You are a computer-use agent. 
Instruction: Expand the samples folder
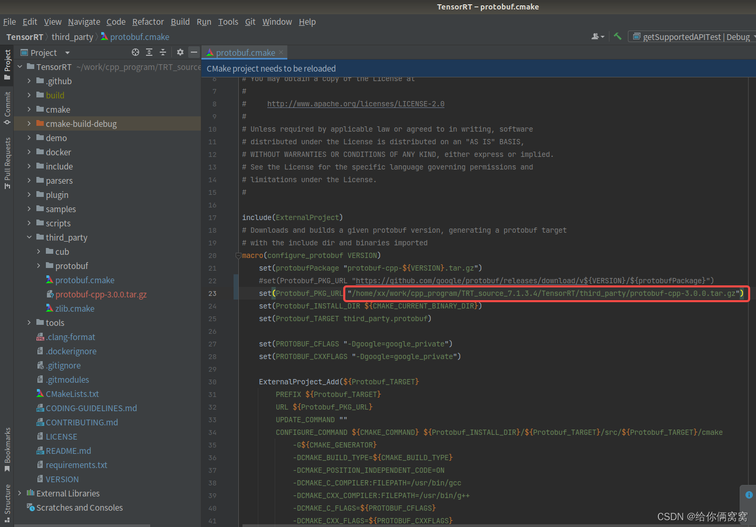click(30, 209)
